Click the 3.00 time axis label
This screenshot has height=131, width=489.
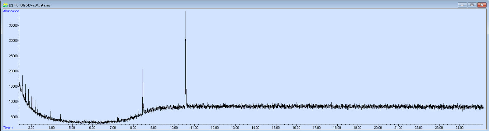31,128
